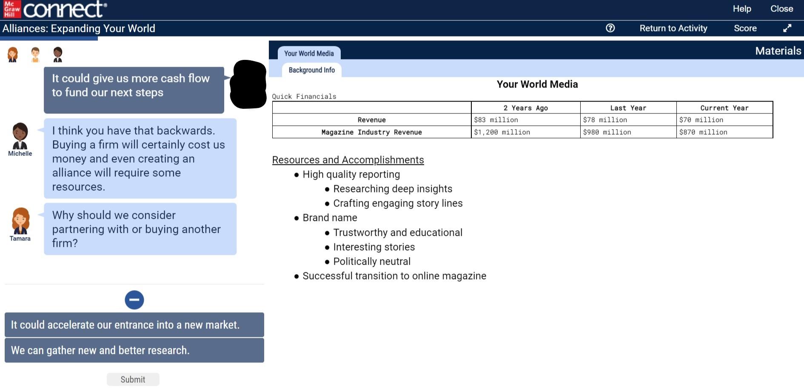Image resolution: width=804 pixels, height=390 pixels.
Task: Click the 'Resources and Accomplishments' heading
Action: 348,160
